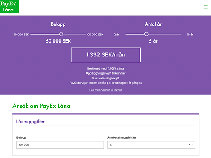Screen dimensions: 211x158
Task: Click the 'Beräknad med 11,90 % ränta' text
Action: pyautogui.click(x=105, y=69)
